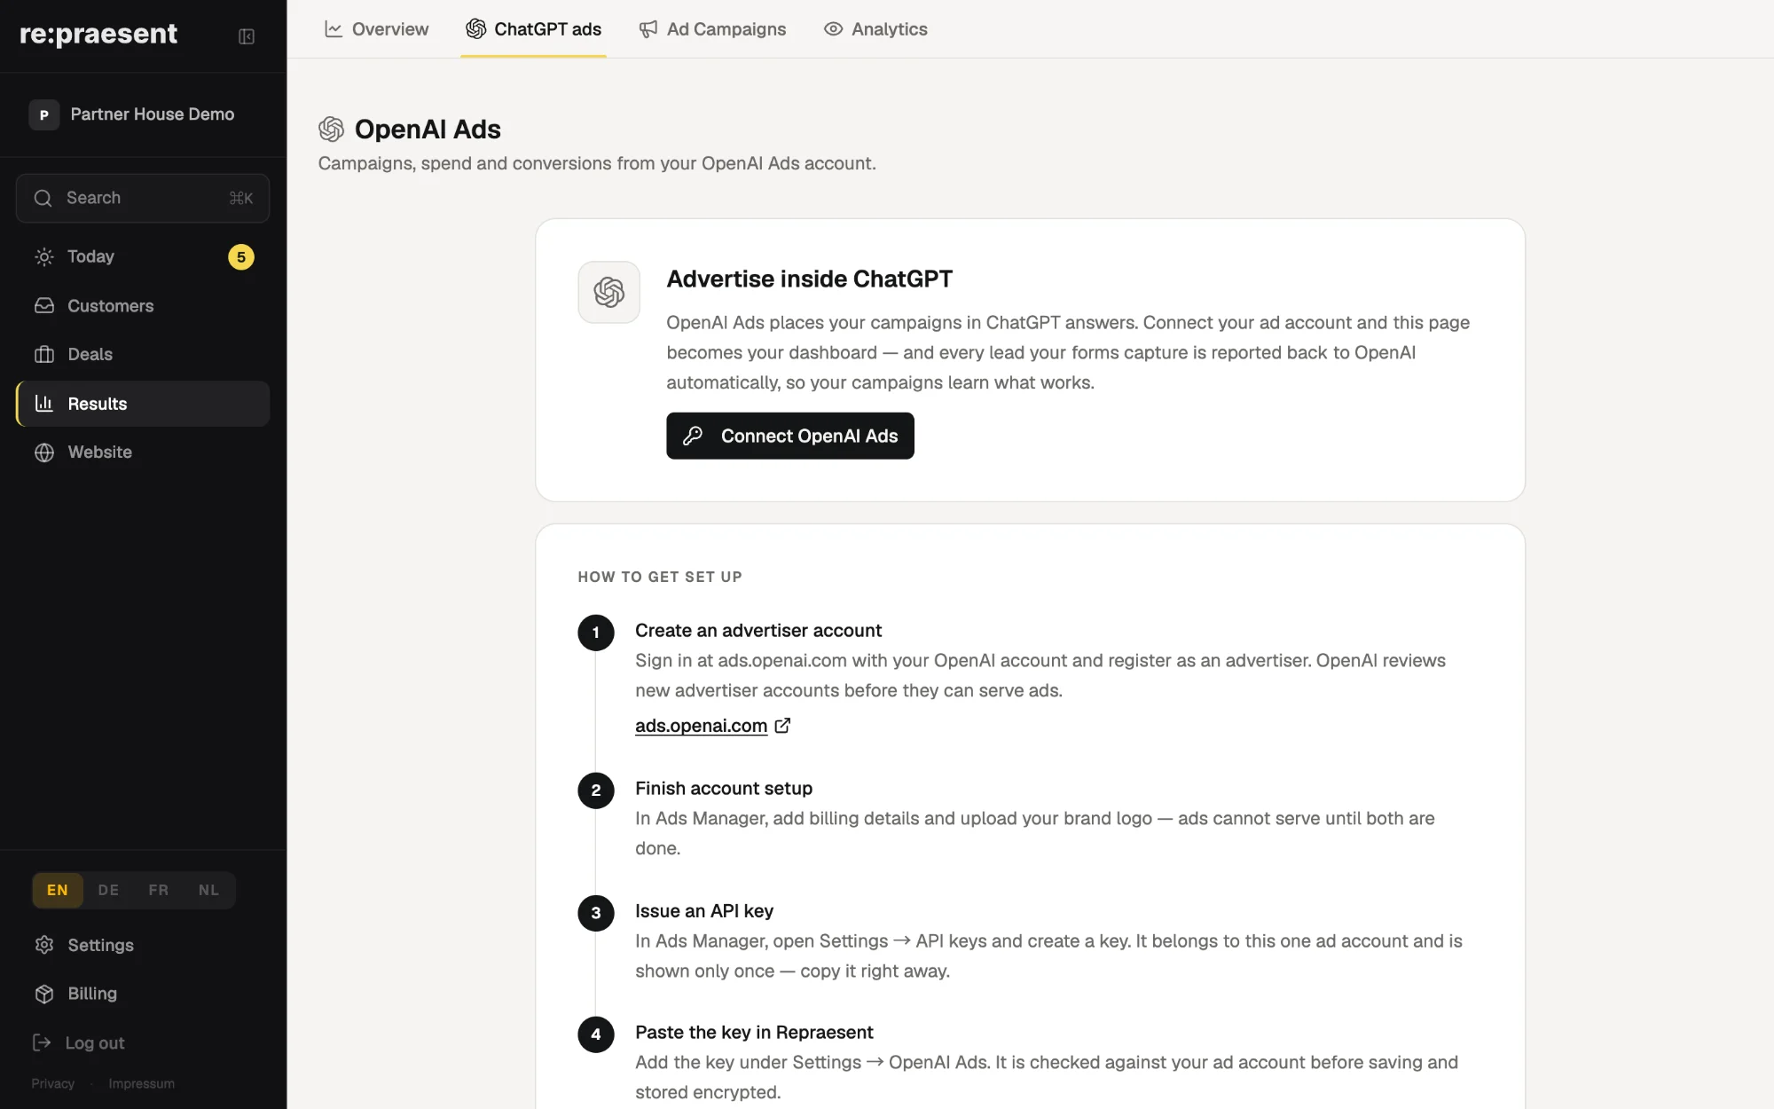Screen dimensions: 1774x1109
Task: Click the Website globe icon
Action: (44, 452)
